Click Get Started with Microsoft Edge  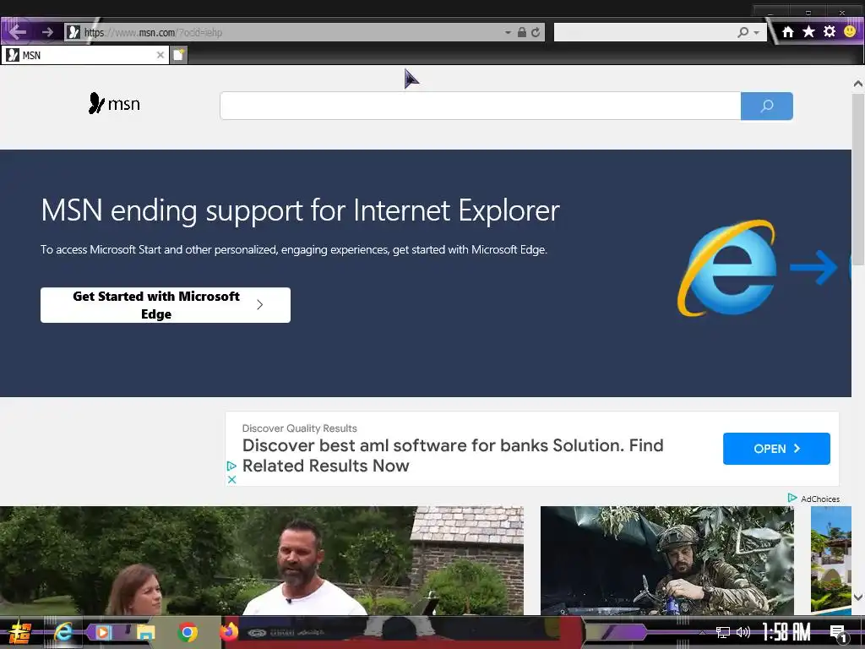(x=166, y=305)
